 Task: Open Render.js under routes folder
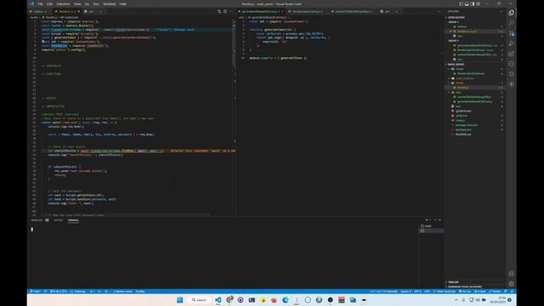(462, 88)
